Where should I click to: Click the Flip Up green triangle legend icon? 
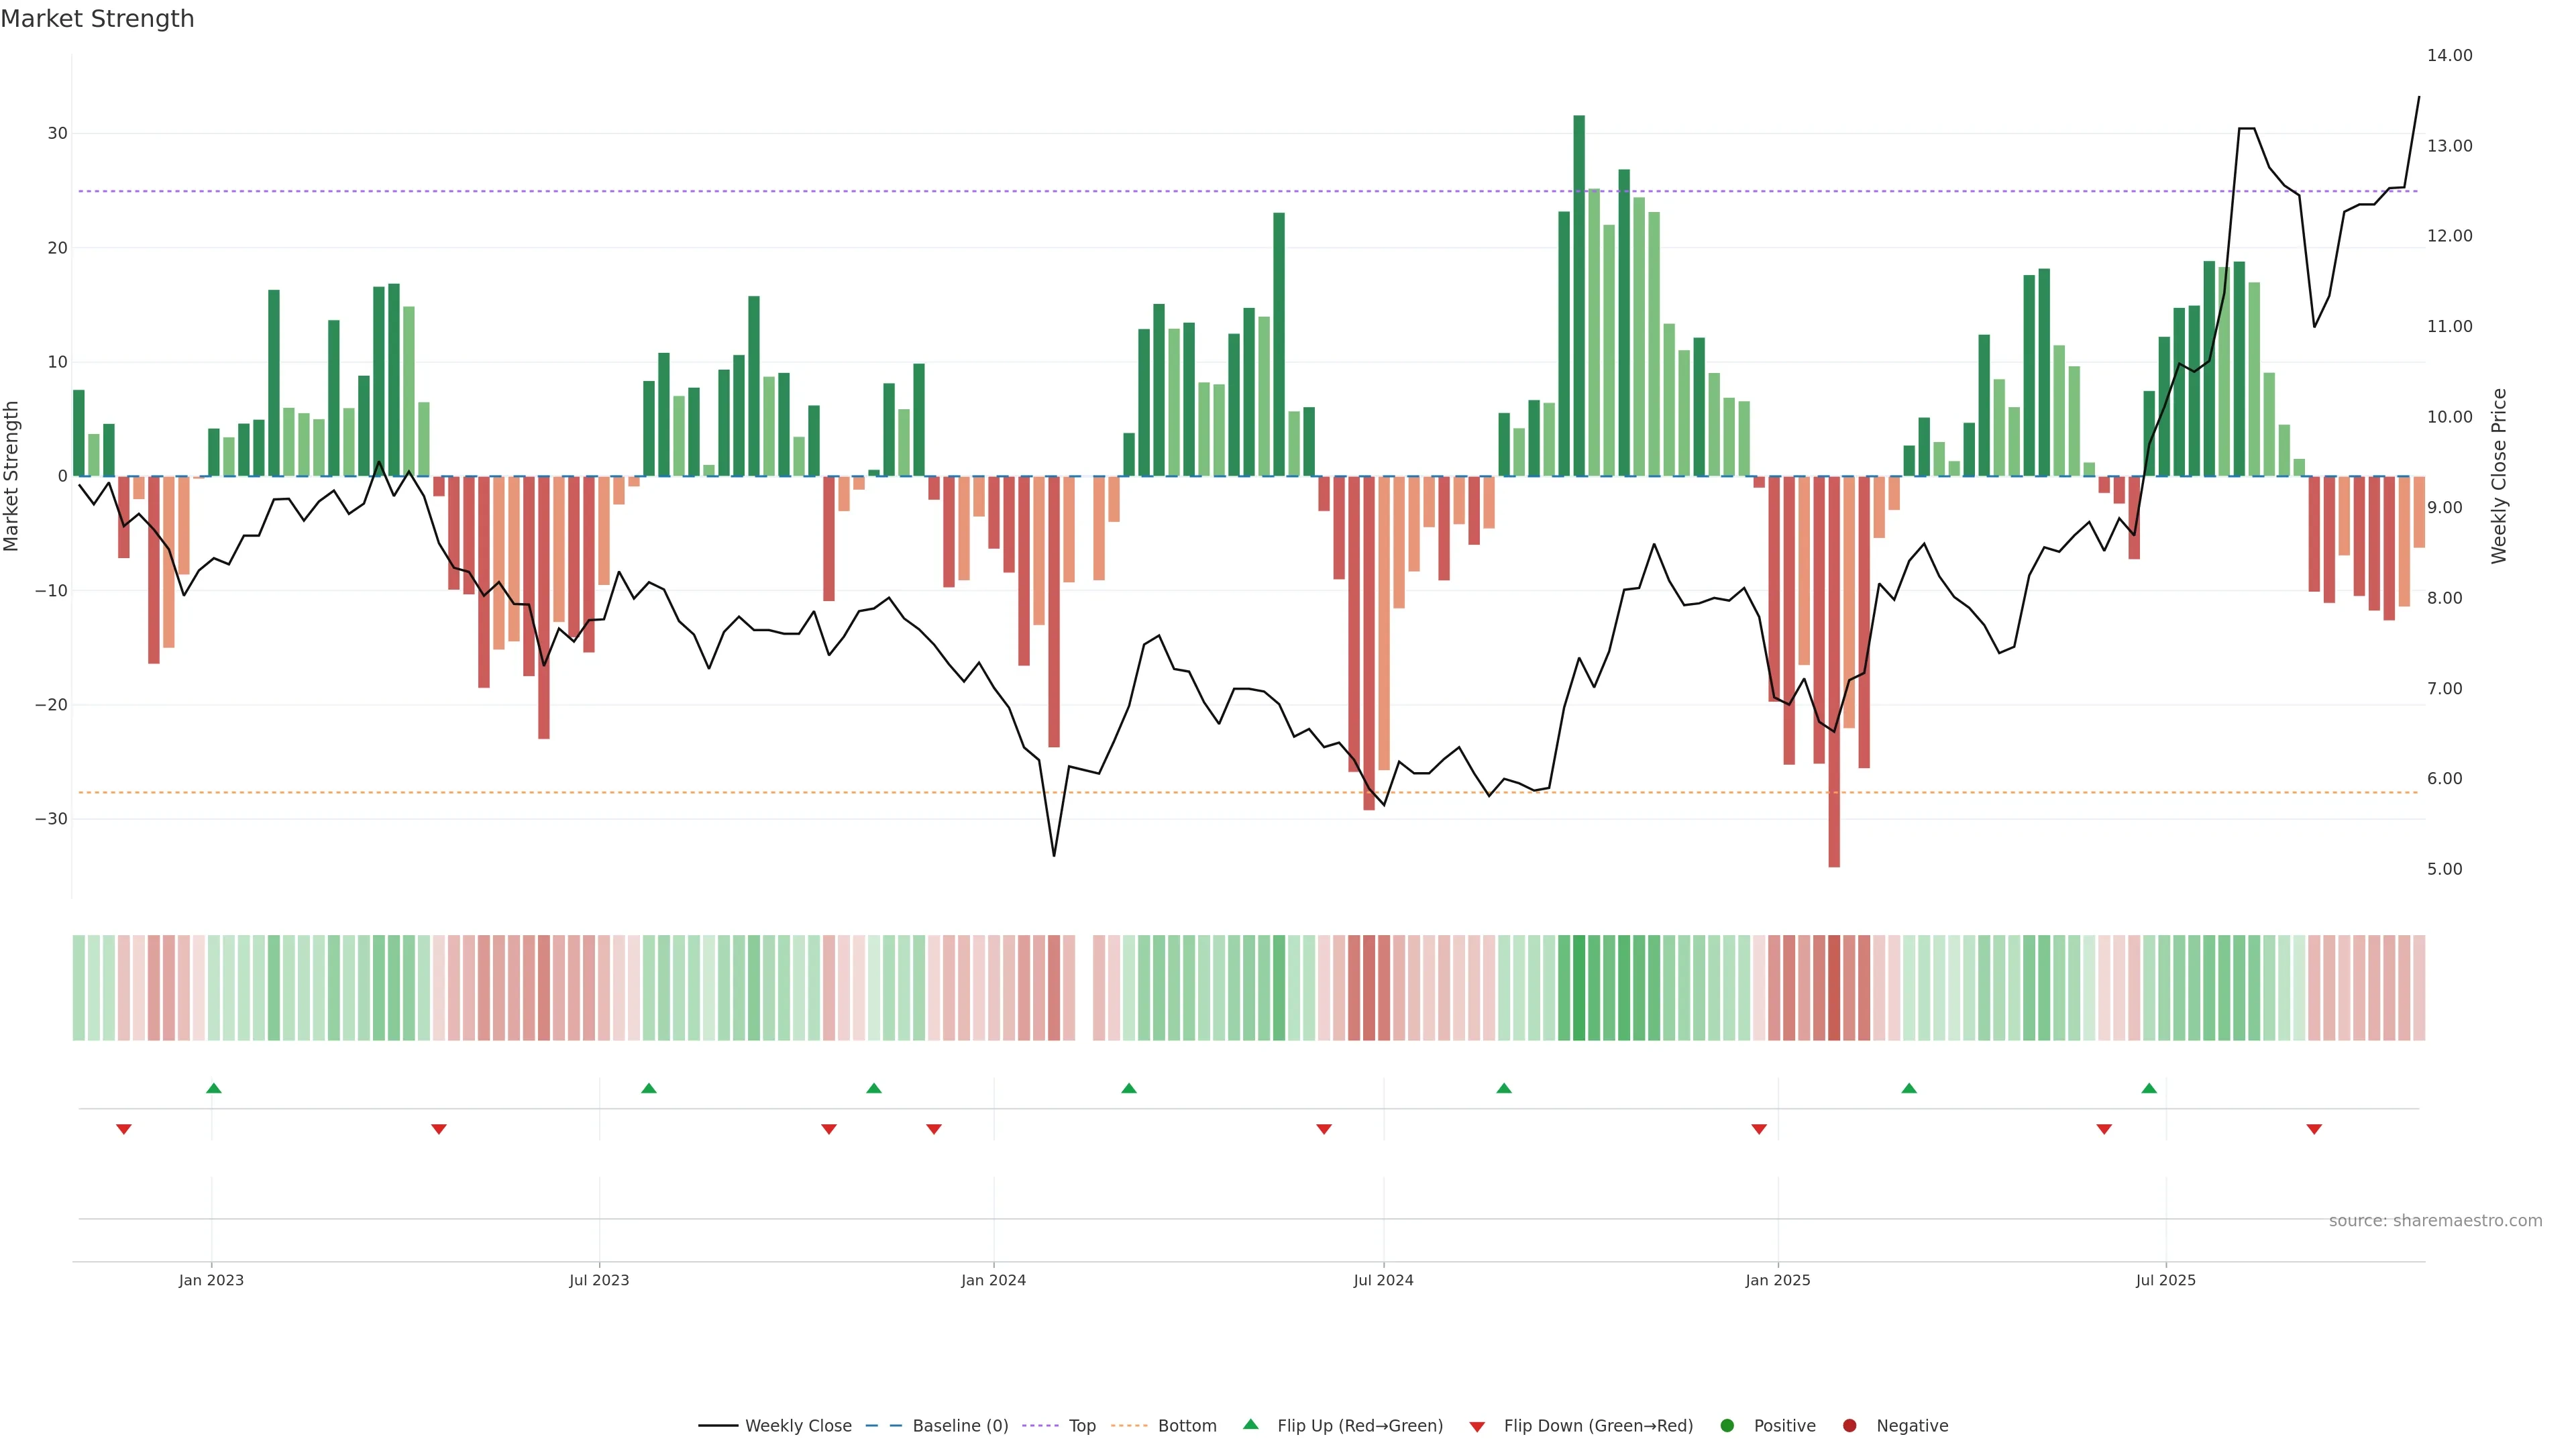coord(1250,1424)
